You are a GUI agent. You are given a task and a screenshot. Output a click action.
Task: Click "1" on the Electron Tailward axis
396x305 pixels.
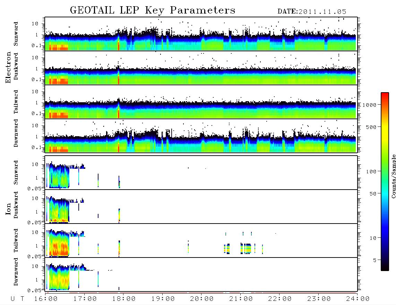click(37, 103)
